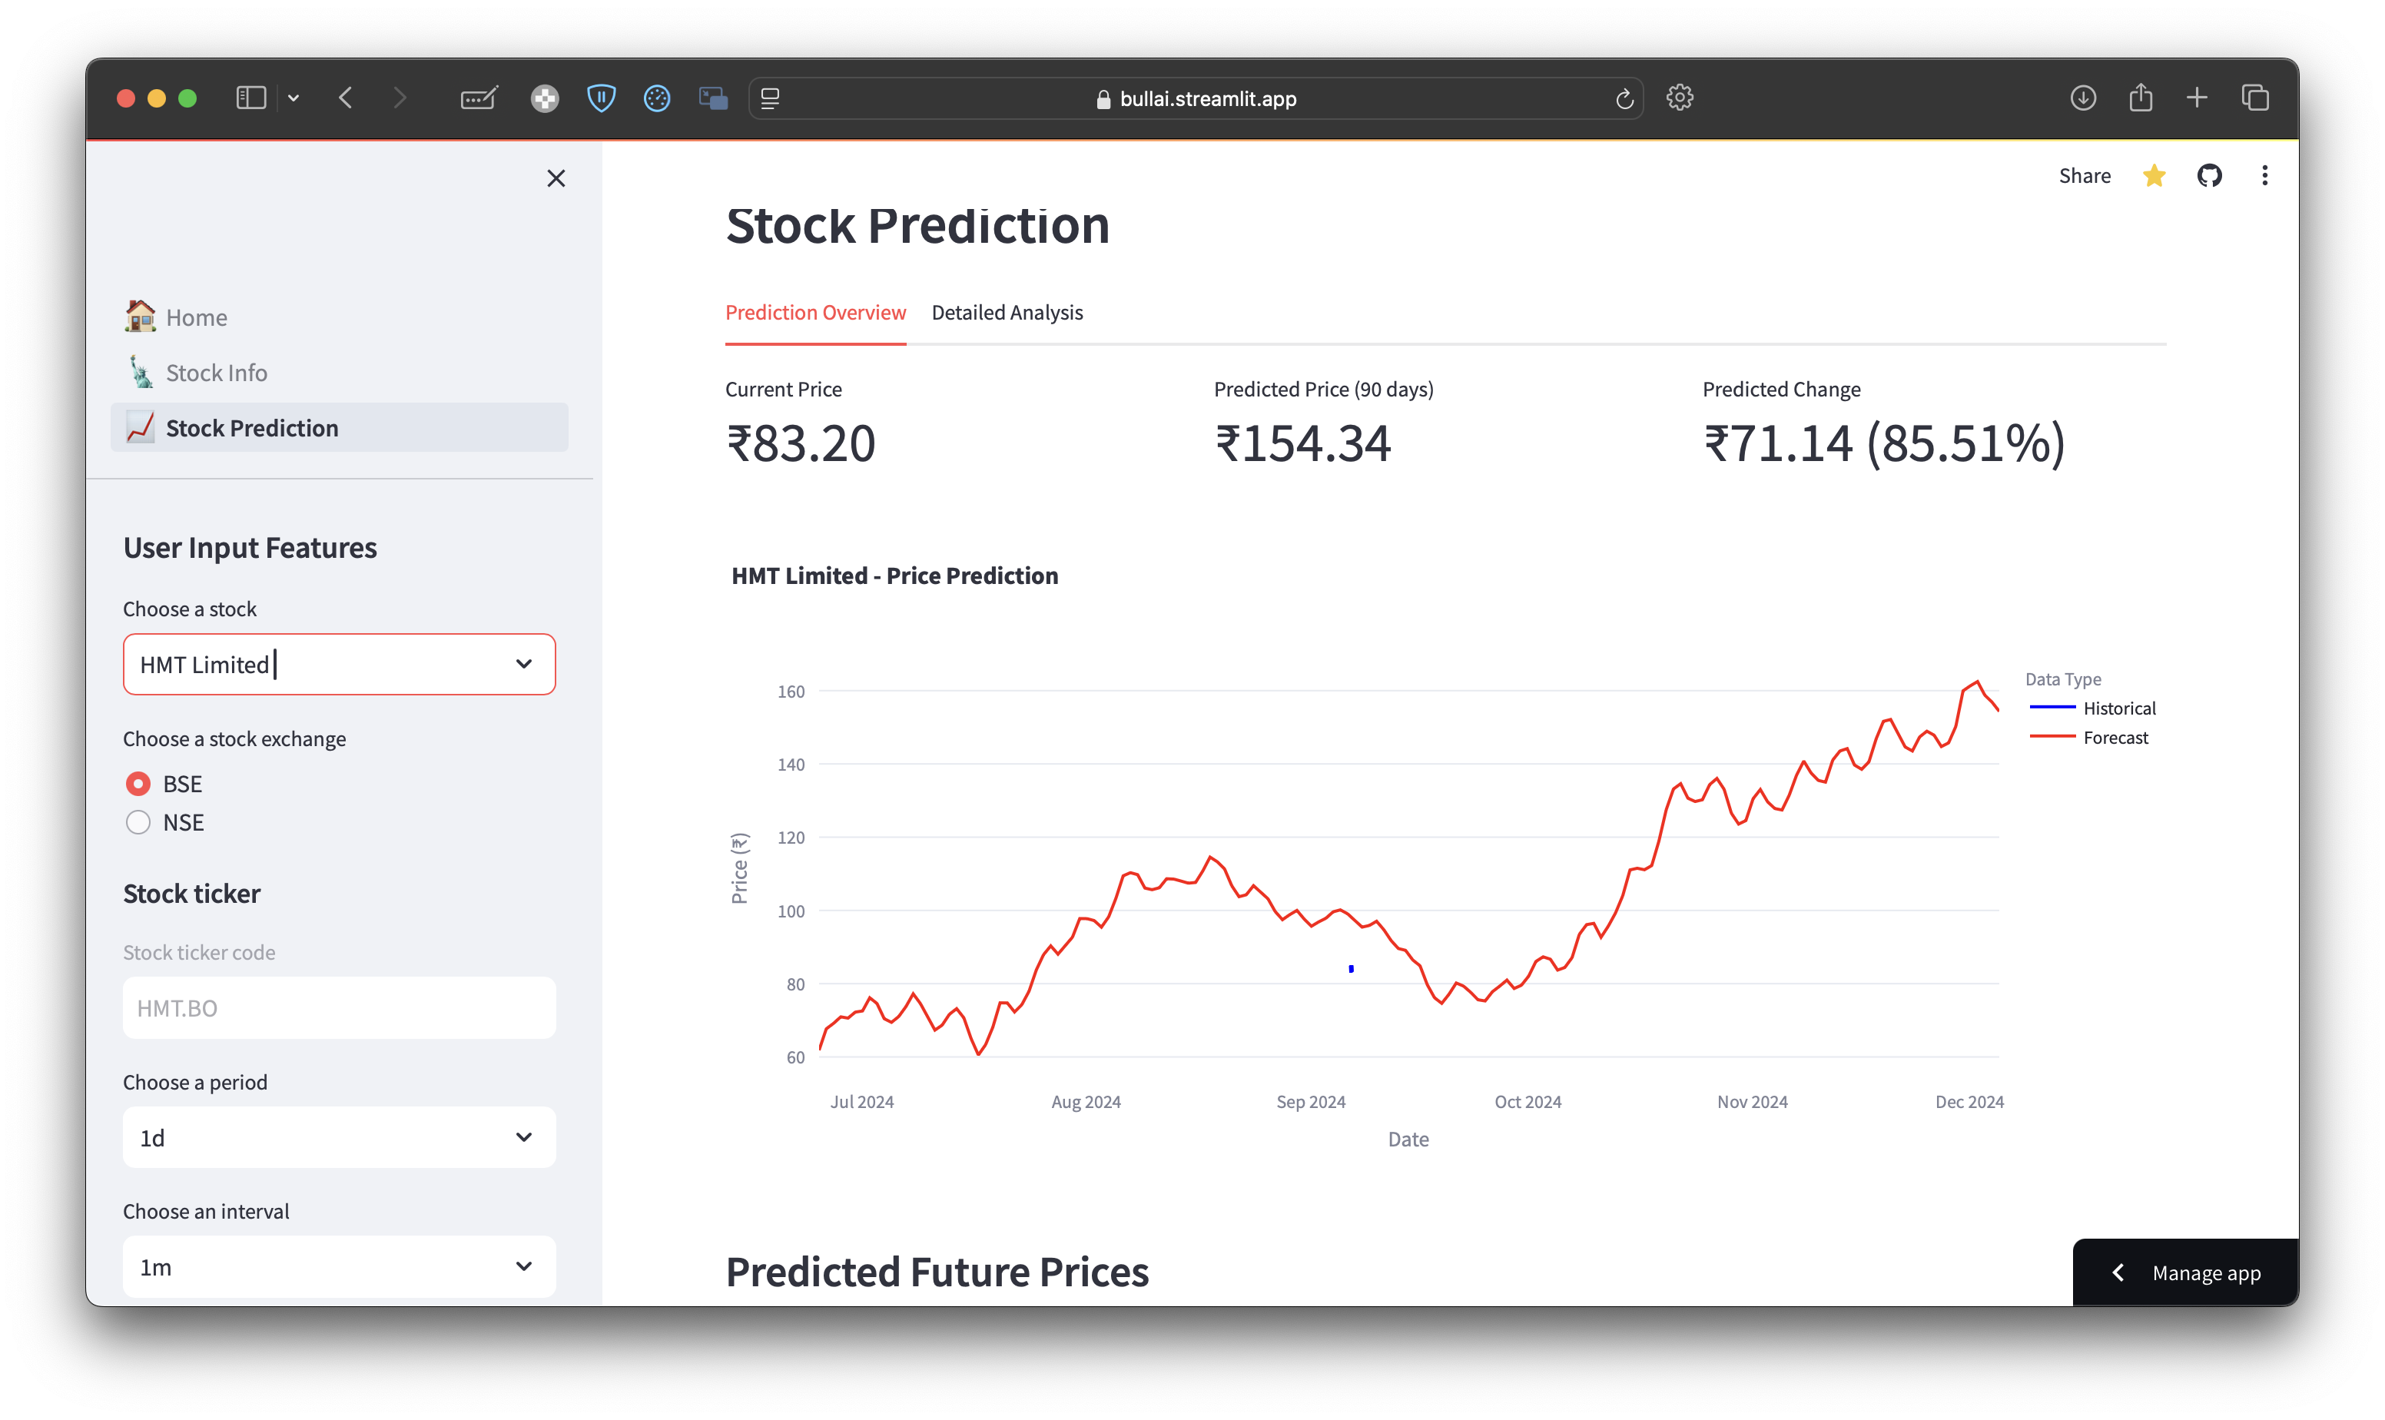Select the BSE stock exchange
Image resolution: width=2385 pixels, height=1420 pixels.
pos(139,783)
